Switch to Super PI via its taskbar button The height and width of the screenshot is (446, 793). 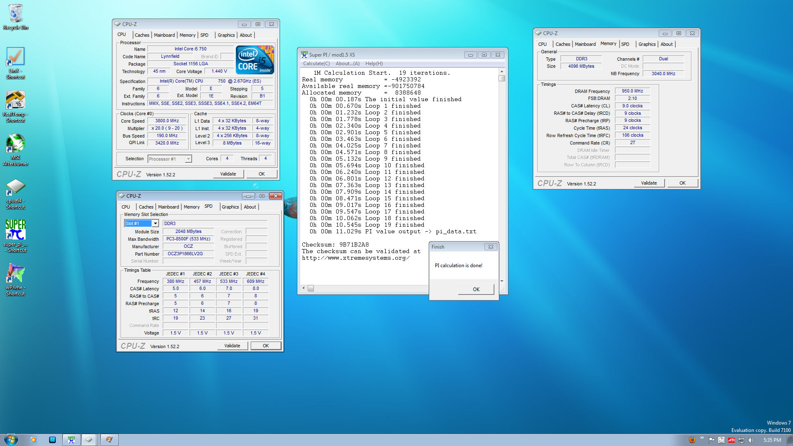pyautogui.click(x=71, y=440)
